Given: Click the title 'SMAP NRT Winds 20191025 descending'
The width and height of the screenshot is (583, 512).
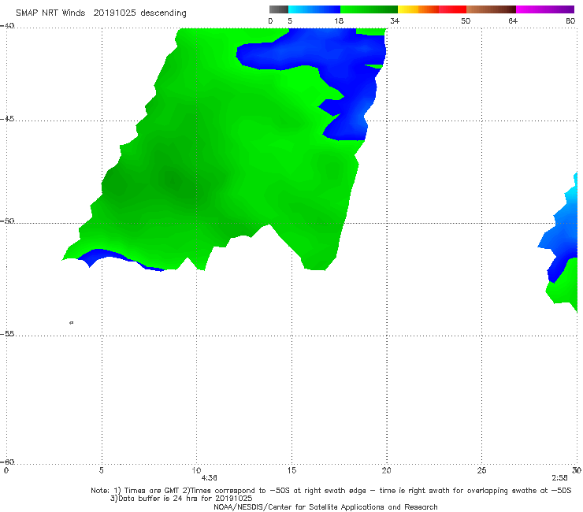Looking at the screenshot, I should click(x=101, y=13).
